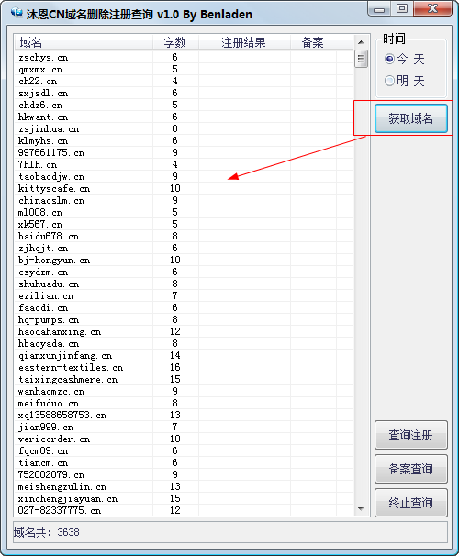Select row kittyscafe.cn
The height and width of the screenshot is (556, 459).
click(x=185, y=188)
